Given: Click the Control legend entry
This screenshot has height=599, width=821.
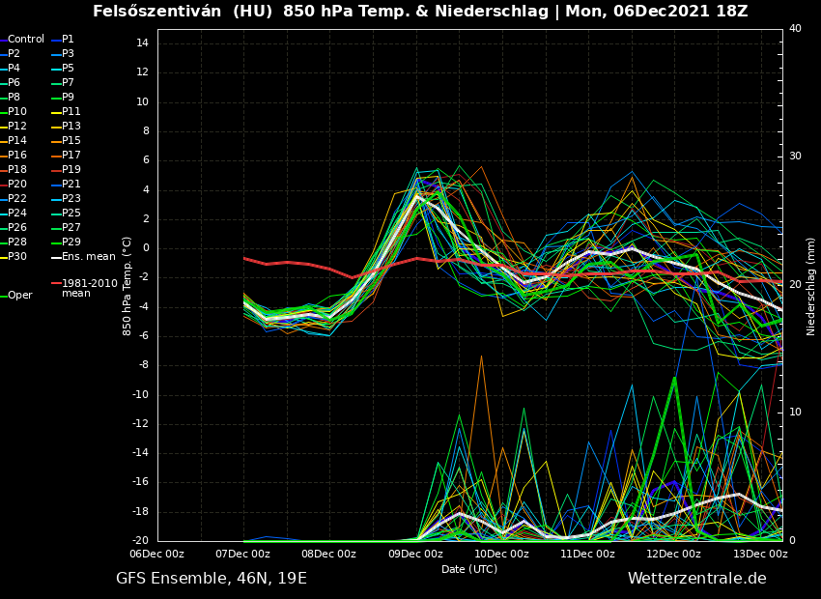Looking at the screenshot, I should point(26,40).
